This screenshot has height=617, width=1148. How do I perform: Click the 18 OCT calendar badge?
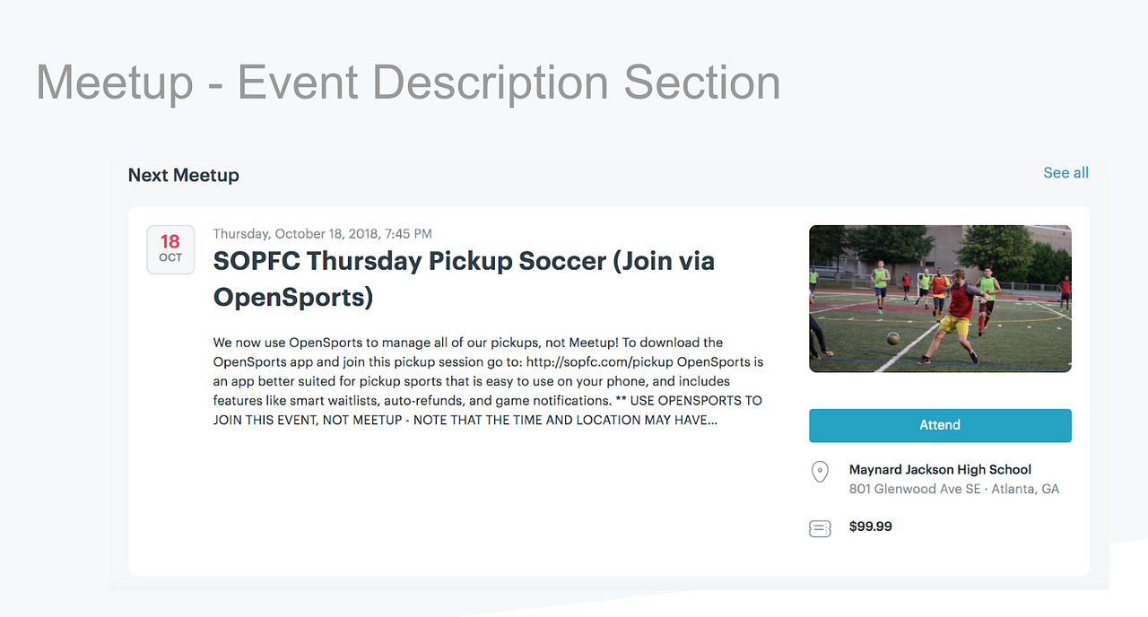pyautogui.click(x=170, y=248)
